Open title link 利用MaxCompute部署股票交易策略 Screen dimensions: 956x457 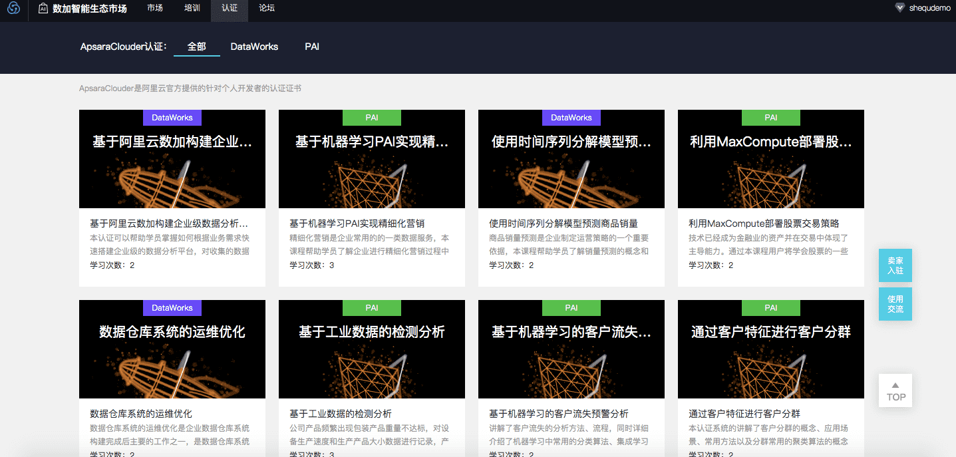[x=764, y=224]
